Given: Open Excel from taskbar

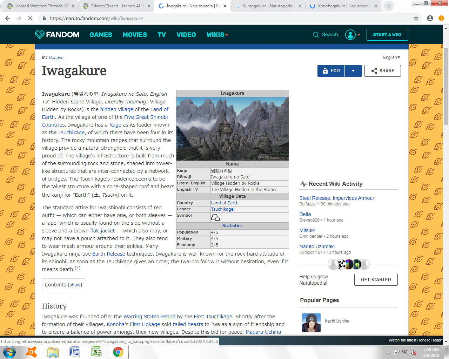Looking at the screenshot, I should tap(96, 352).
